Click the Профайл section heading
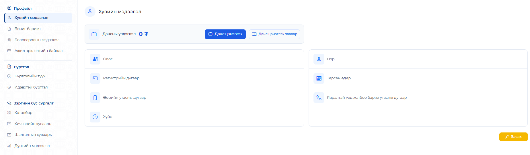The height and width of the screenshot is (155, 530). tap(23, 8)
